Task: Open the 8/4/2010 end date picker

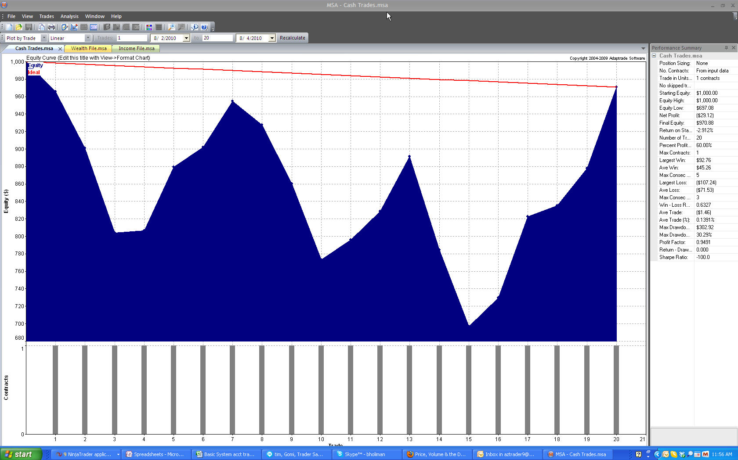Action: [x=272, y=38]
